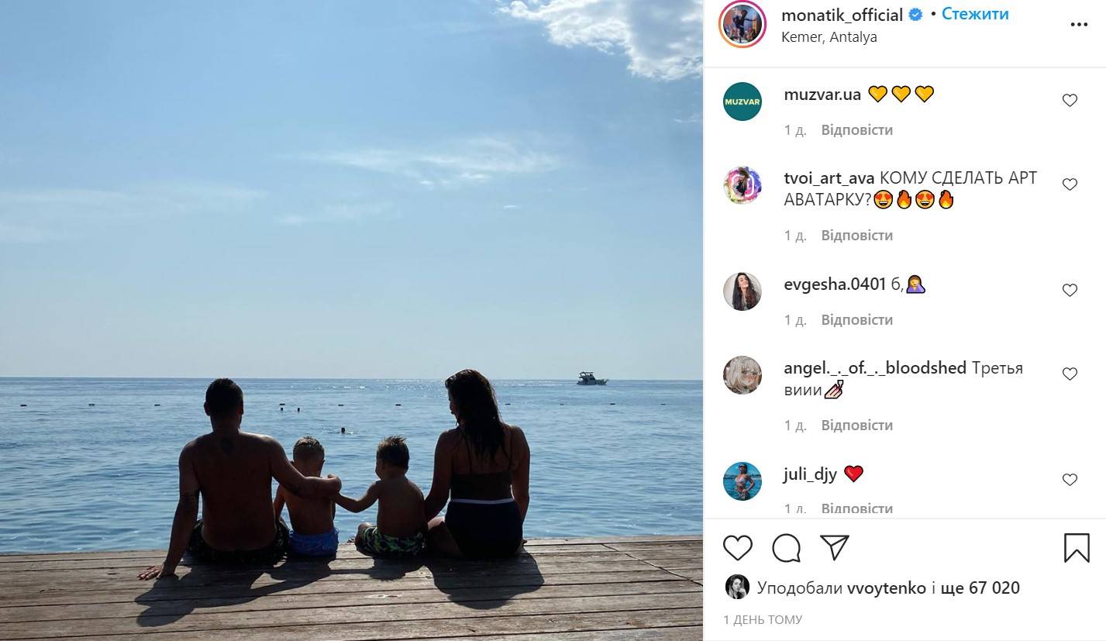Reply to the evgesha.0401 comment via Відповісти
Viewport: 1106px width, 641px height.
[857, 319]
